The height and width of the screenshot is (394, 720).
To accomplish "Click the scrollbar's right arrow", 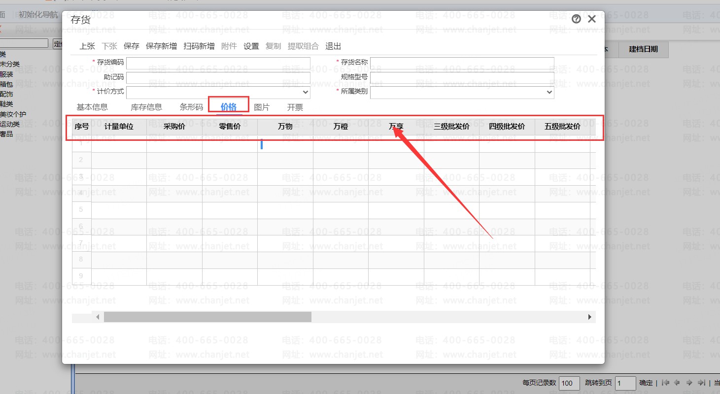I will coord(590,317).
